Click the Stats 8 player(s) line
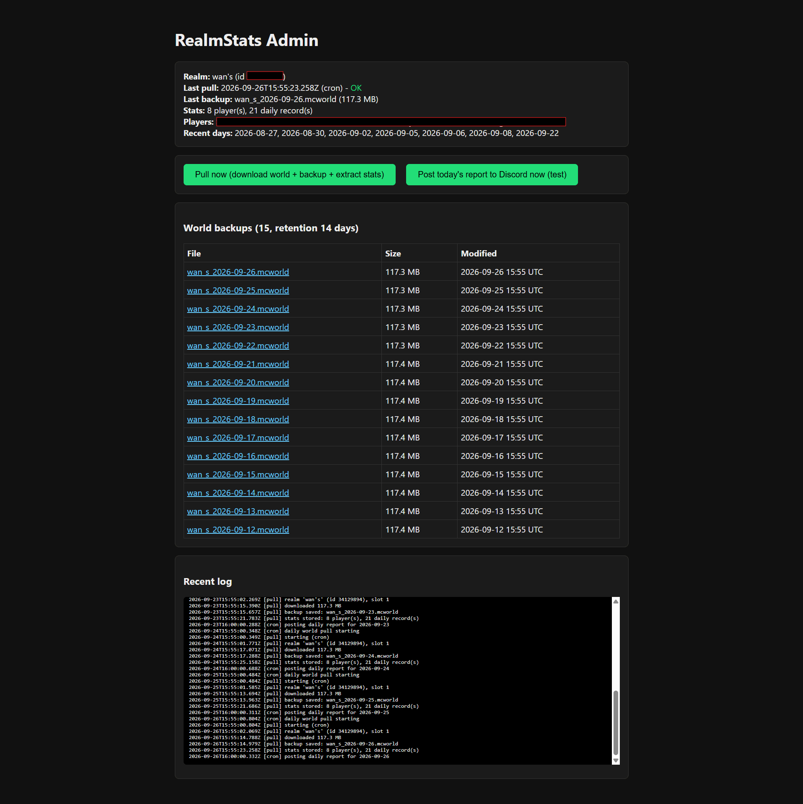Image resolution: width=803 pixels, height=804 pixels. pyautogui.click(x=248, y=110)
